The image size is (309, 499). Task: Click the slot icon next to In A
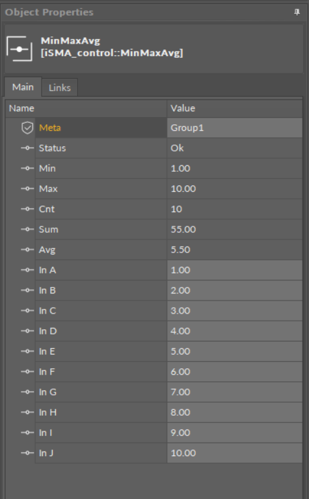coord(27,270)
